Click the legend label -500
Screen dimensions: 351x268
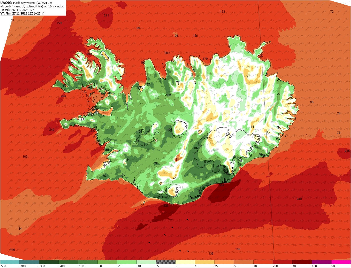3,266
